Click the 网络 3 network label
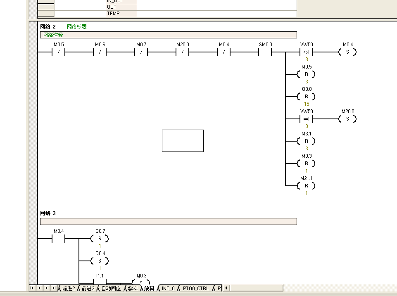This screenshot has width=397, height=296. coord(48,213)
